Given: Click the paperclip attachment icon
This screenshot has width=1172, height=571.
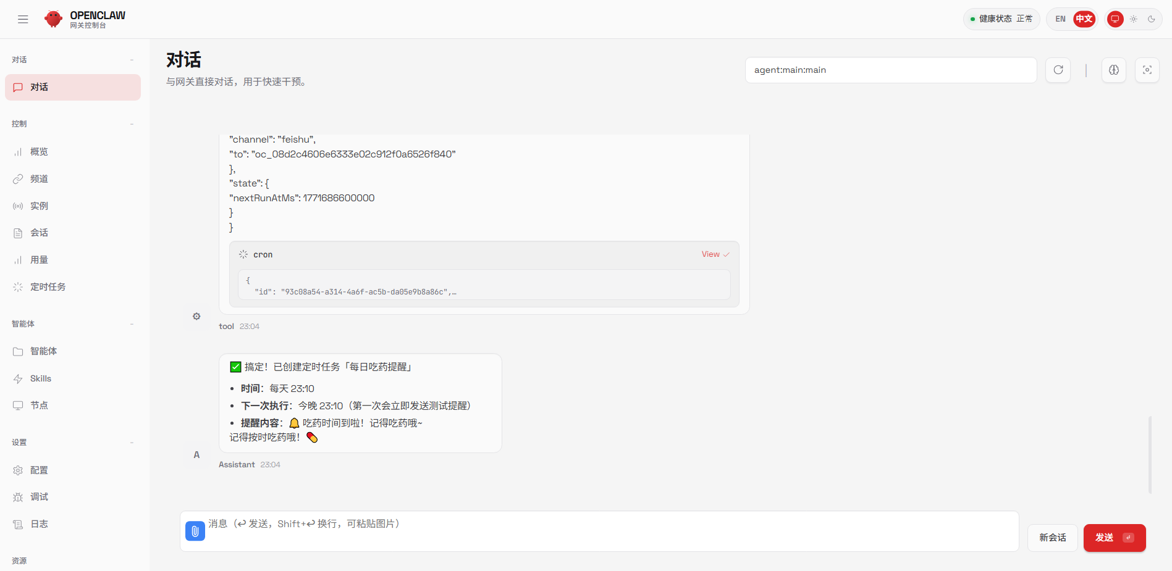Looking at the screenshot, I should coord(195,531).
